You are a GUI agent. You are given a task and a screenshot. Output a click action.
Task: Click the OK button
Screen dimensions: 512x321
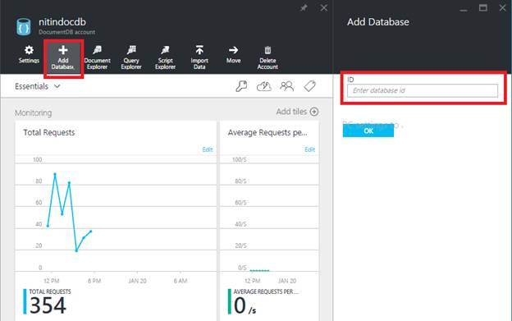click(368, 131)
